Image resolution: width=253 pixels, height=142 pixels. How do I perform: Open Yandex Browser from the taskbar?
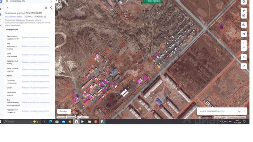tap(76, 122)
